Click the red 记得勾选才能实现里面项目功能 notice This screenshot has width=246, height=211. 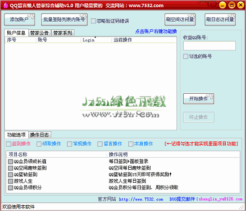(201, 144)
